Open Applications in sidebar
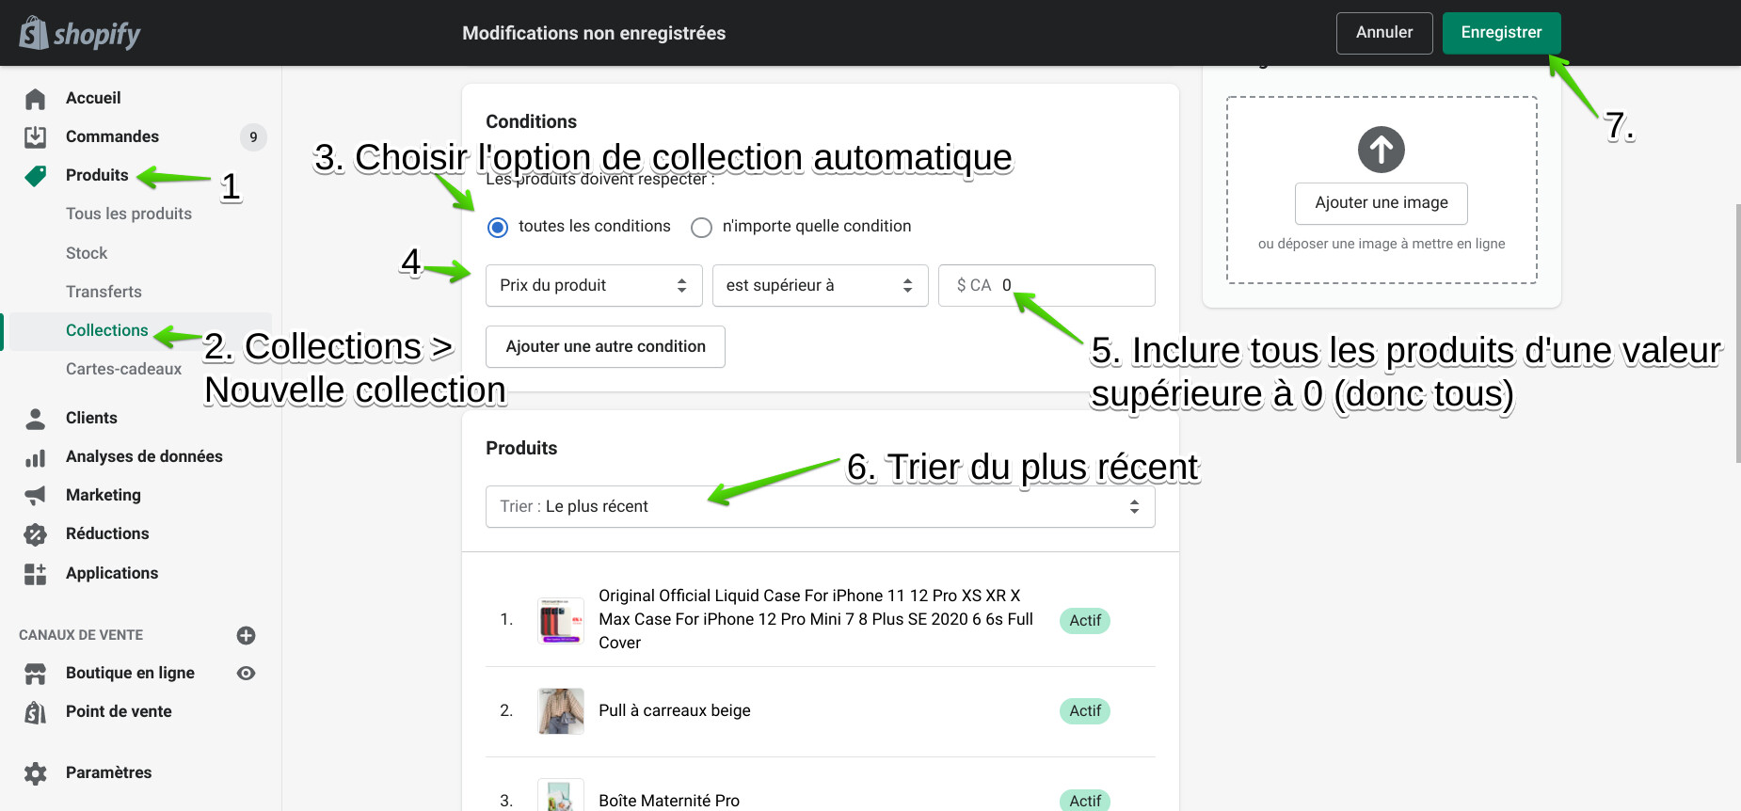 coord(112,573)
